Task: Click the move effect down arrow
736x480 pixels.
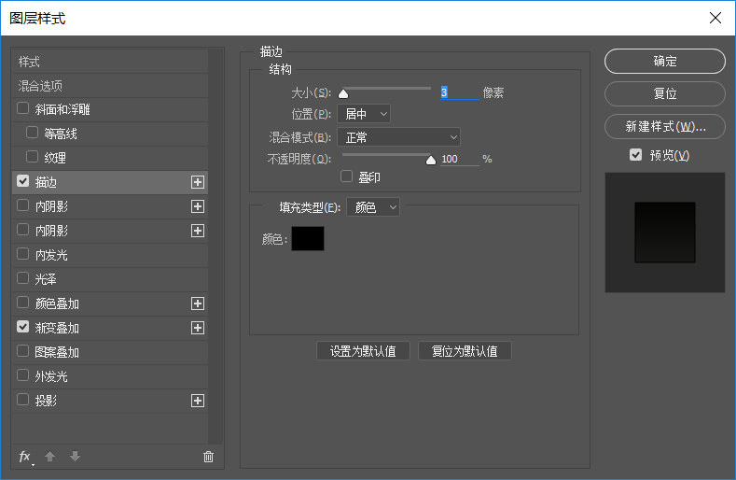Action: pos(75,457)
